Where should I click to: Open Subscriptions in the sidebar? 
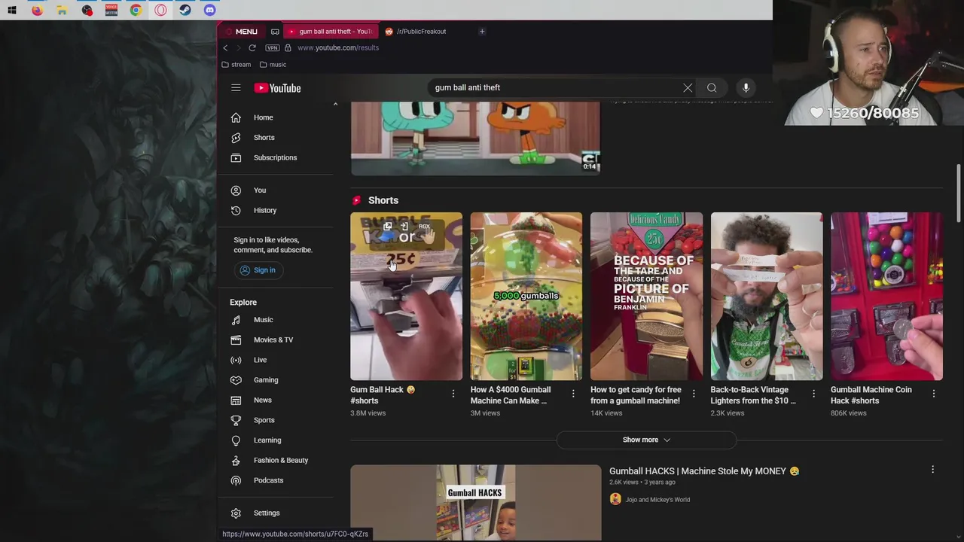276,157
